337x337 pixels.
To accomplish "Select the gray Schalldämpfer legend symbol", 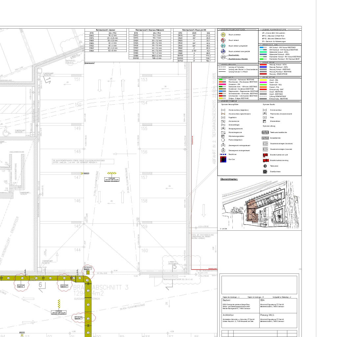I will coord(265,138).
